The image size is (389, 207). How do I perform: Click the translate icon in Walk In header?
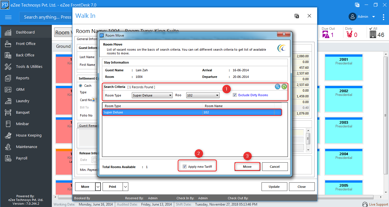point(297,16)
